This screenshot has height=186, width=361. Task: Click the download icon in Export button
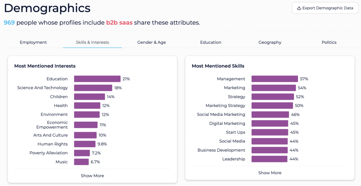299,8
